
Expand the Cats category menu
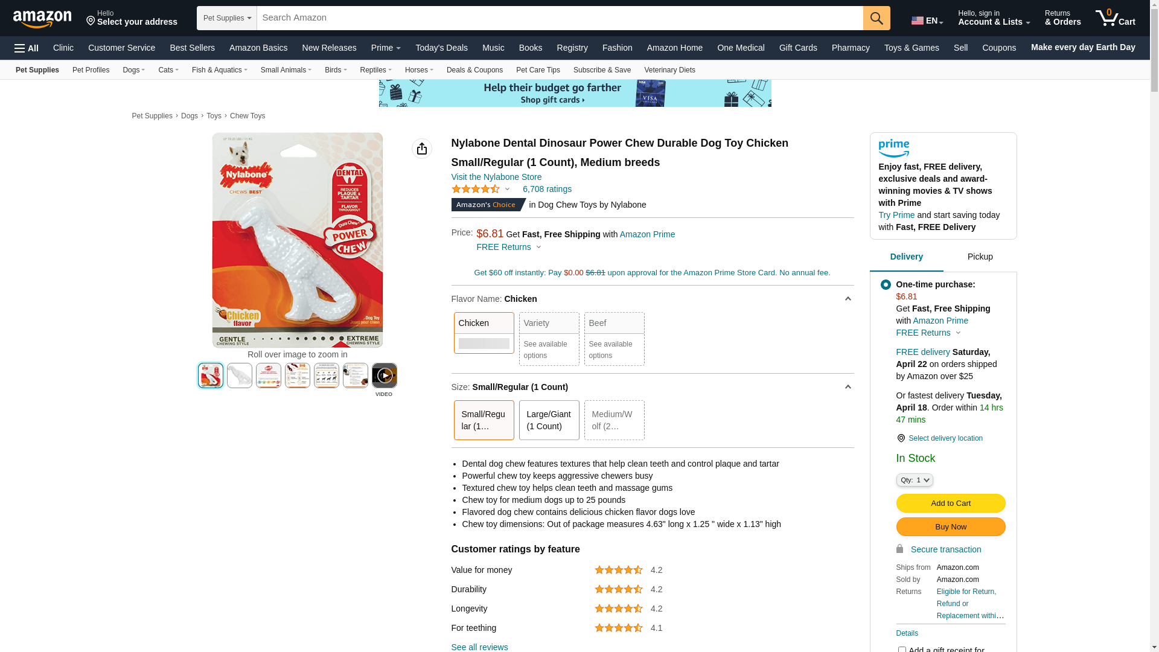click(x=168, y=70)
